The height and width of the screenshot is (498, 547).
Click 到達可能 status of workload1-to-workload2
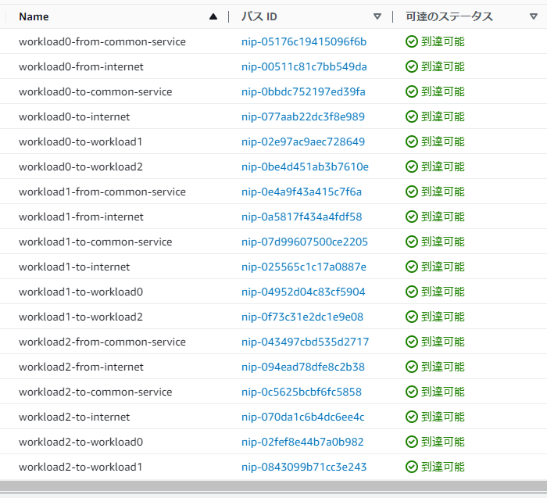click(435, 317)
